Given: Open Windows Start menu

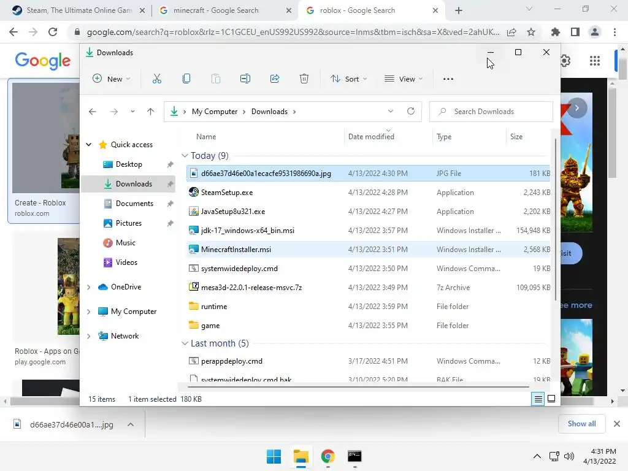Looking at the screenshot, I should 274,456.
